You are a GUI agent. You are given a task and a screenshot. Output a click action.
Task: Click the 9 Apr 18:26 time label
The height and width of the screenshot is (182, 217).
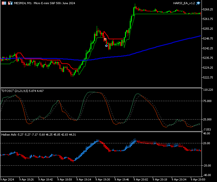[26, 180]
